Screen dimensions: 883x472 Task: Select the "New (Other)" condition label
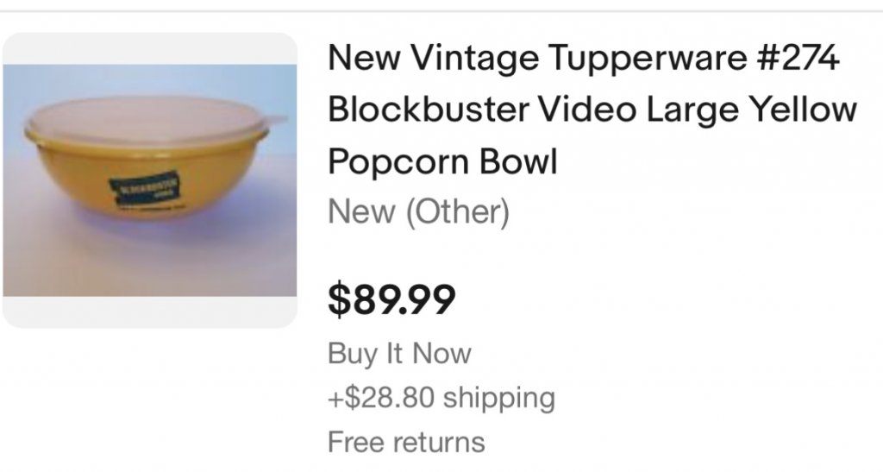[418, 211]
